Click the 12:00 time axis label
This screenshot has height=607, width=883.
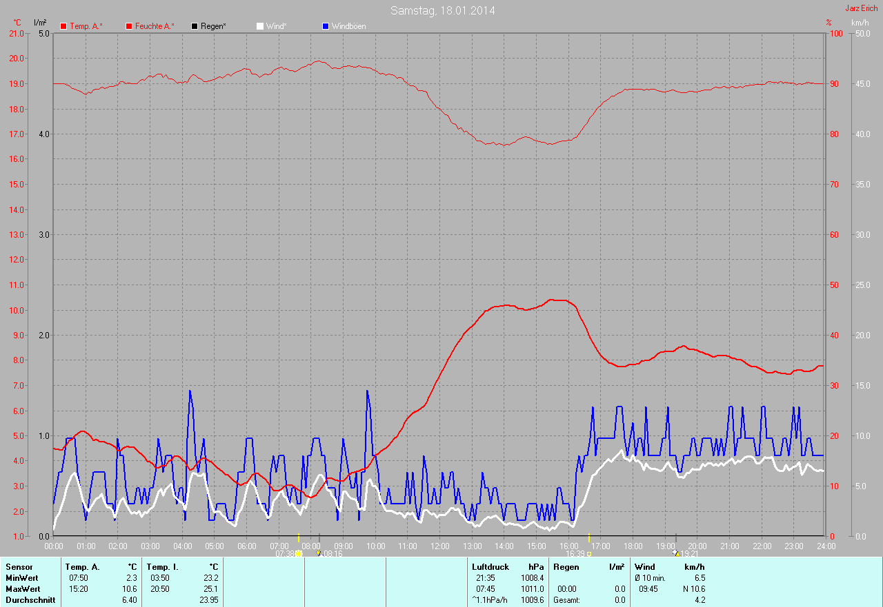[439, 546]
